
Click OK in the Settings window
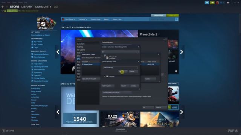[x=148, y=107]
